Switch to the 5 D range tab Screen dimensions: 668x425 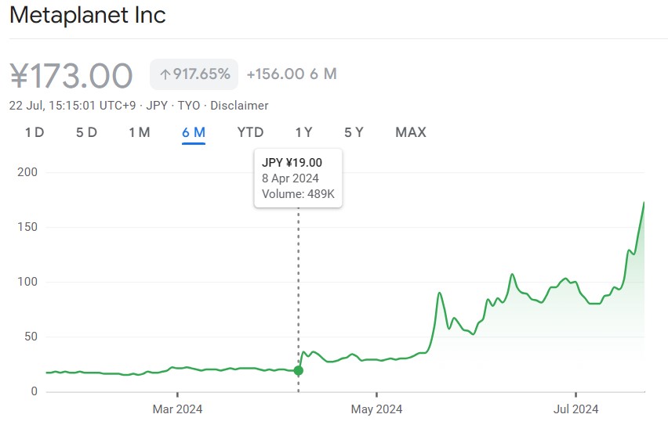pyautogui.click(x=86, y=132)
